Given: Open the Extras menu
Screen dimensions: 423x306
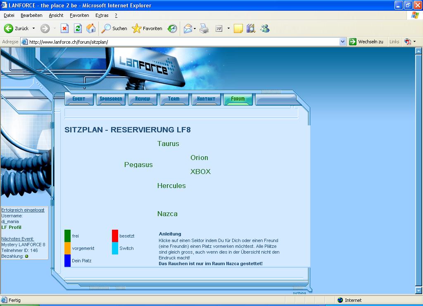Looking at the screenshot, I should [x=102, y=15].
